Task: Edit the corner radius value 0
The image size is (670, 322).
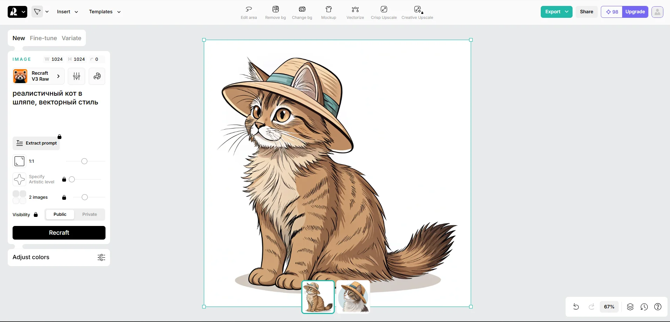Action: click(x=97, y=59)
